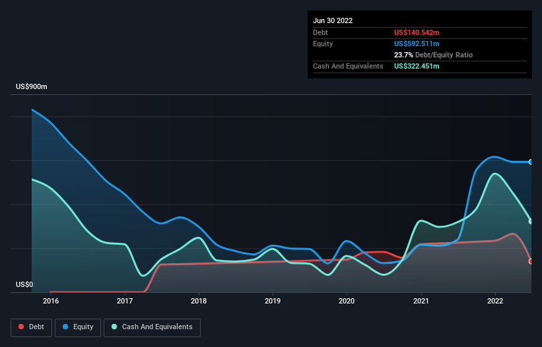This screenshot has height=347, width=542.
Task: Click the teal Cash endpoint marker
Action: click(531, 221)
